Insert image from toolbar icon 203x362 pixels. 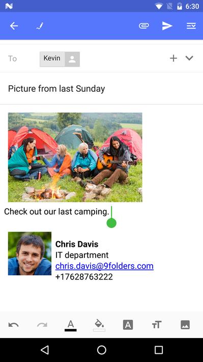[185, 325]
